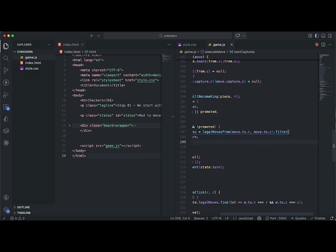Close the game.js tab
This screenshot has height=252, width=336.
click(x=232, y=45)
